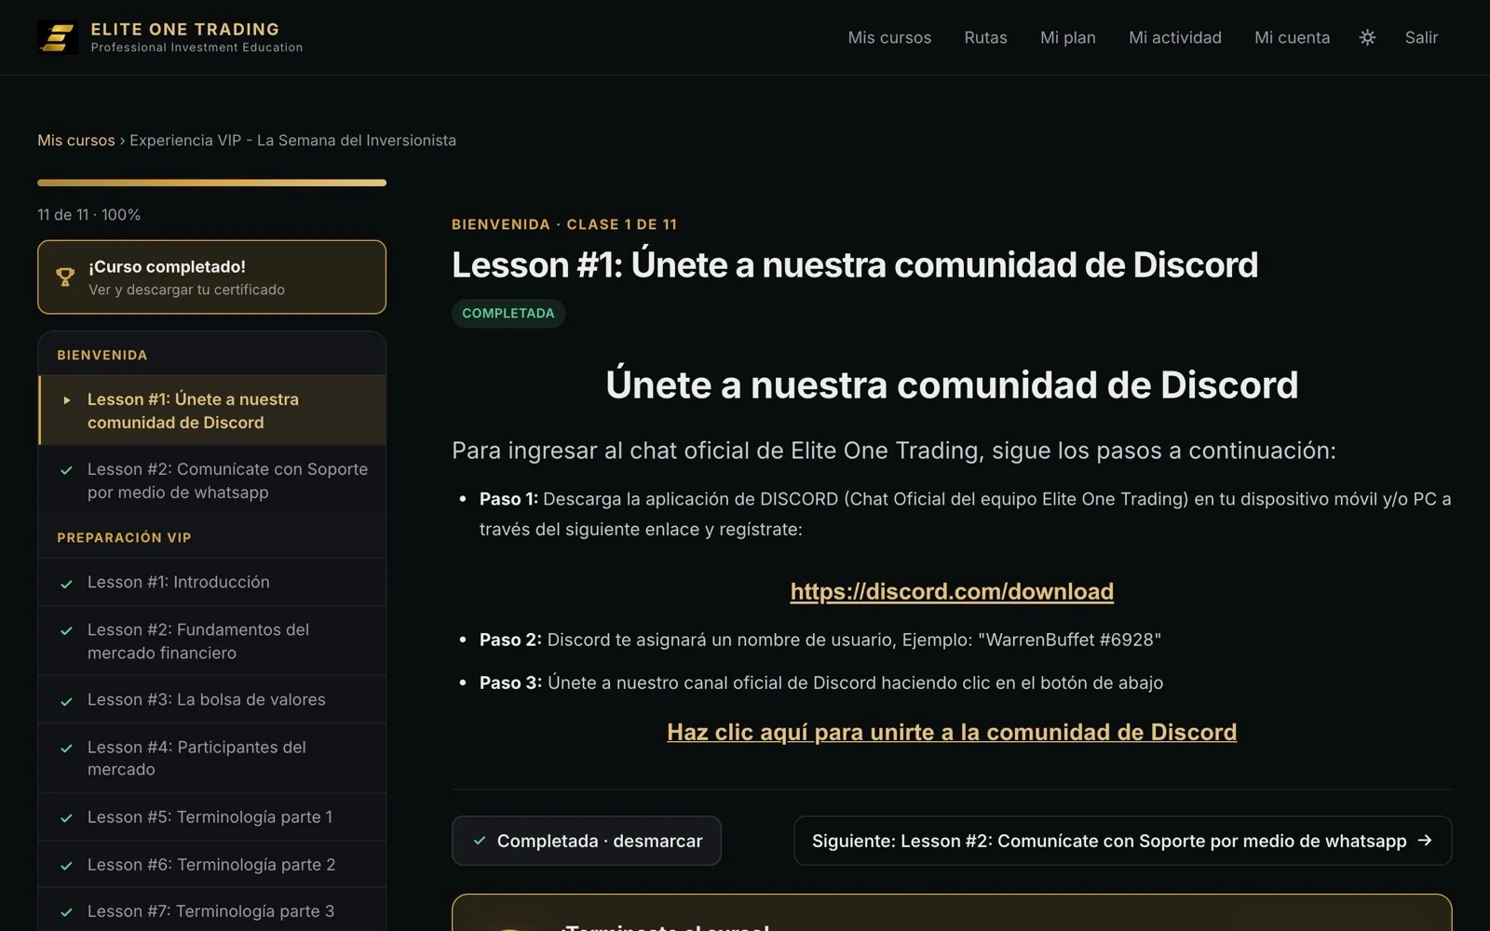Screen dimensions: 1490x931
Task: Click Salir to log out
Action: 1421,37
